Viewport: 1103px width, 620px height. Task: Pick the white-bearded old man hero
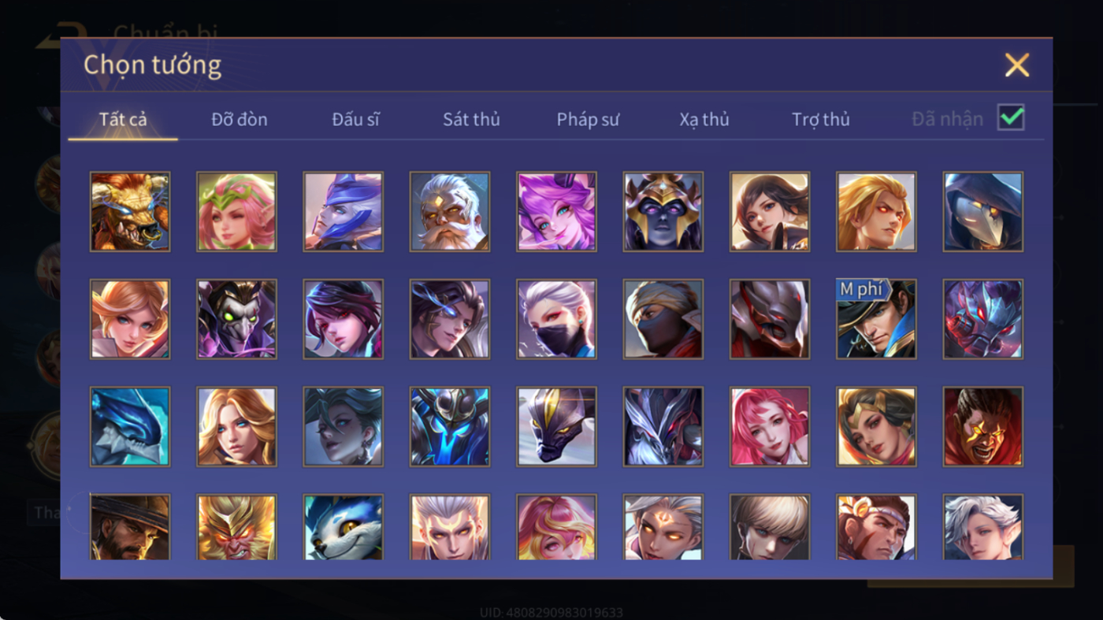point(450,212)
